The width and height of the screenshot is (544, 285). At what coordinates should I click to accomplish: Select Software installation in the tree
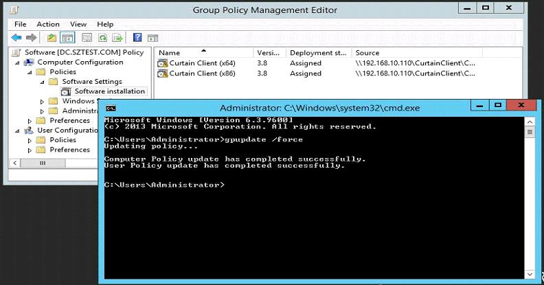pyautogui.click(x=109, y=91)
